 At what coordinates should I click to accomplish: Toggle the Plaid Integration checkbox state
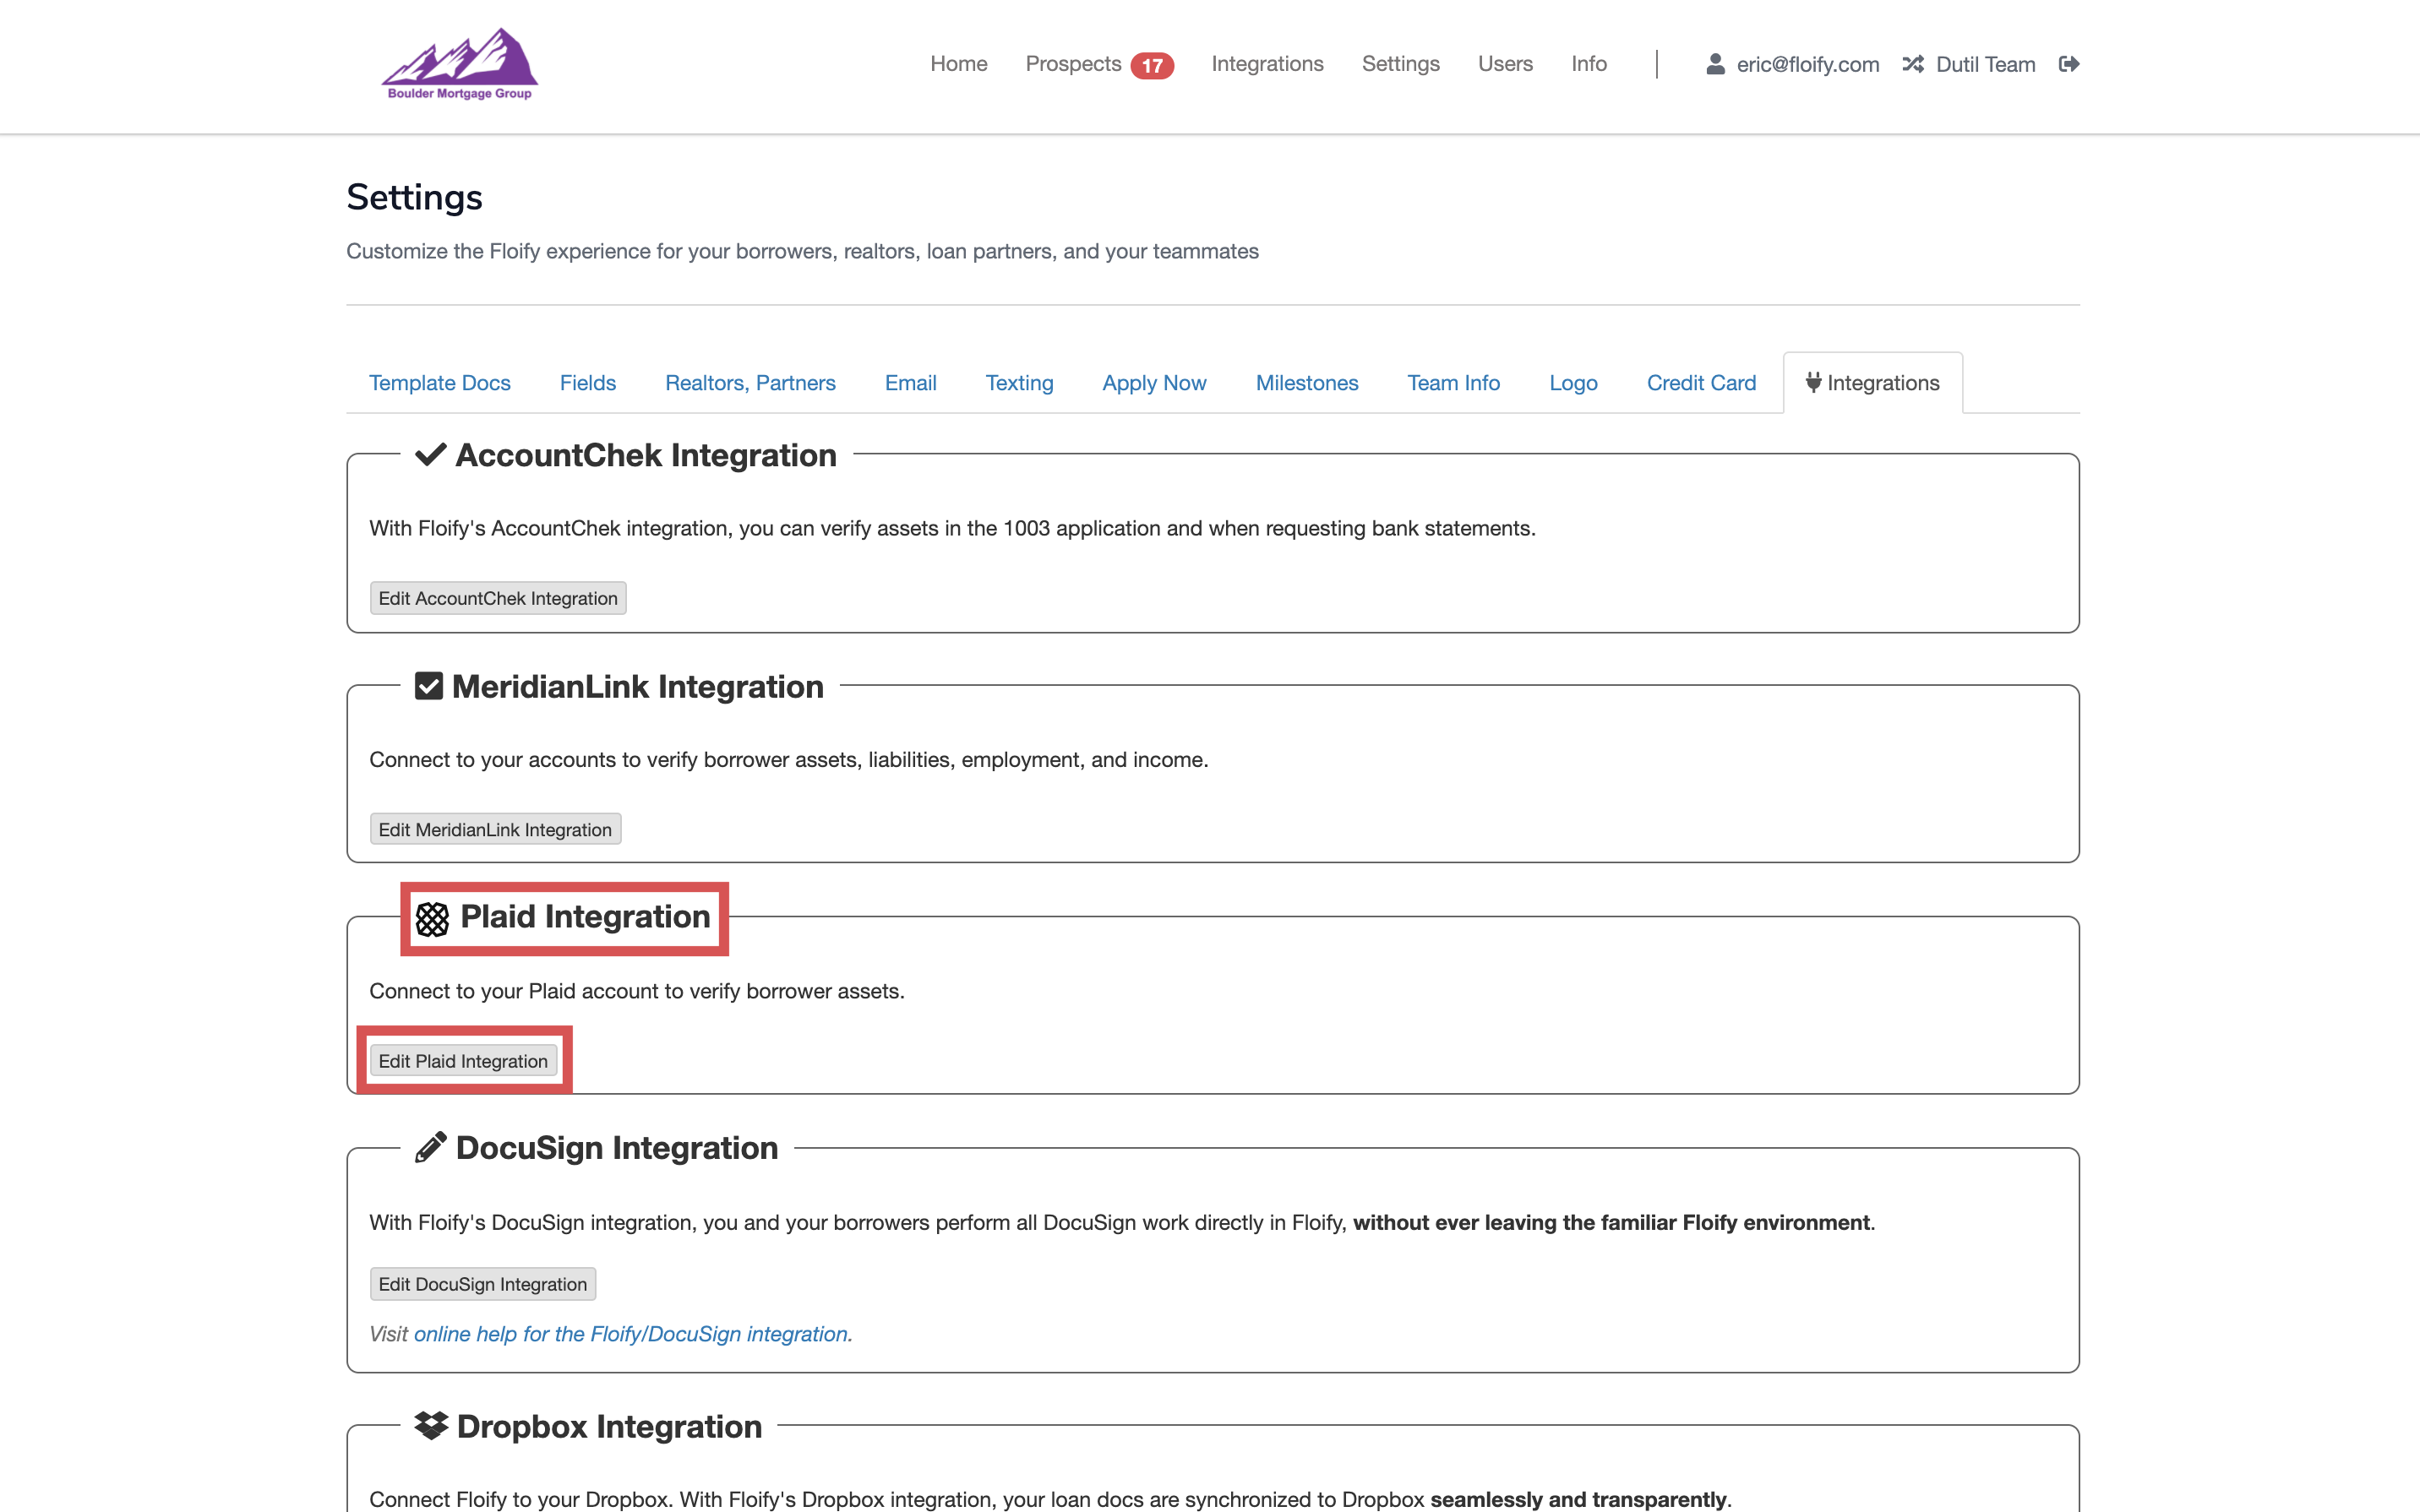(x=430, y=915)
